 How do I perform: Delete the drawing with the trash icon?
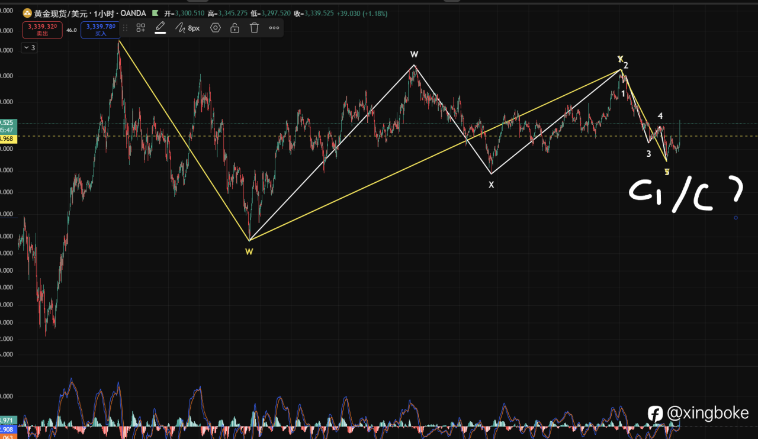[255, 28]
